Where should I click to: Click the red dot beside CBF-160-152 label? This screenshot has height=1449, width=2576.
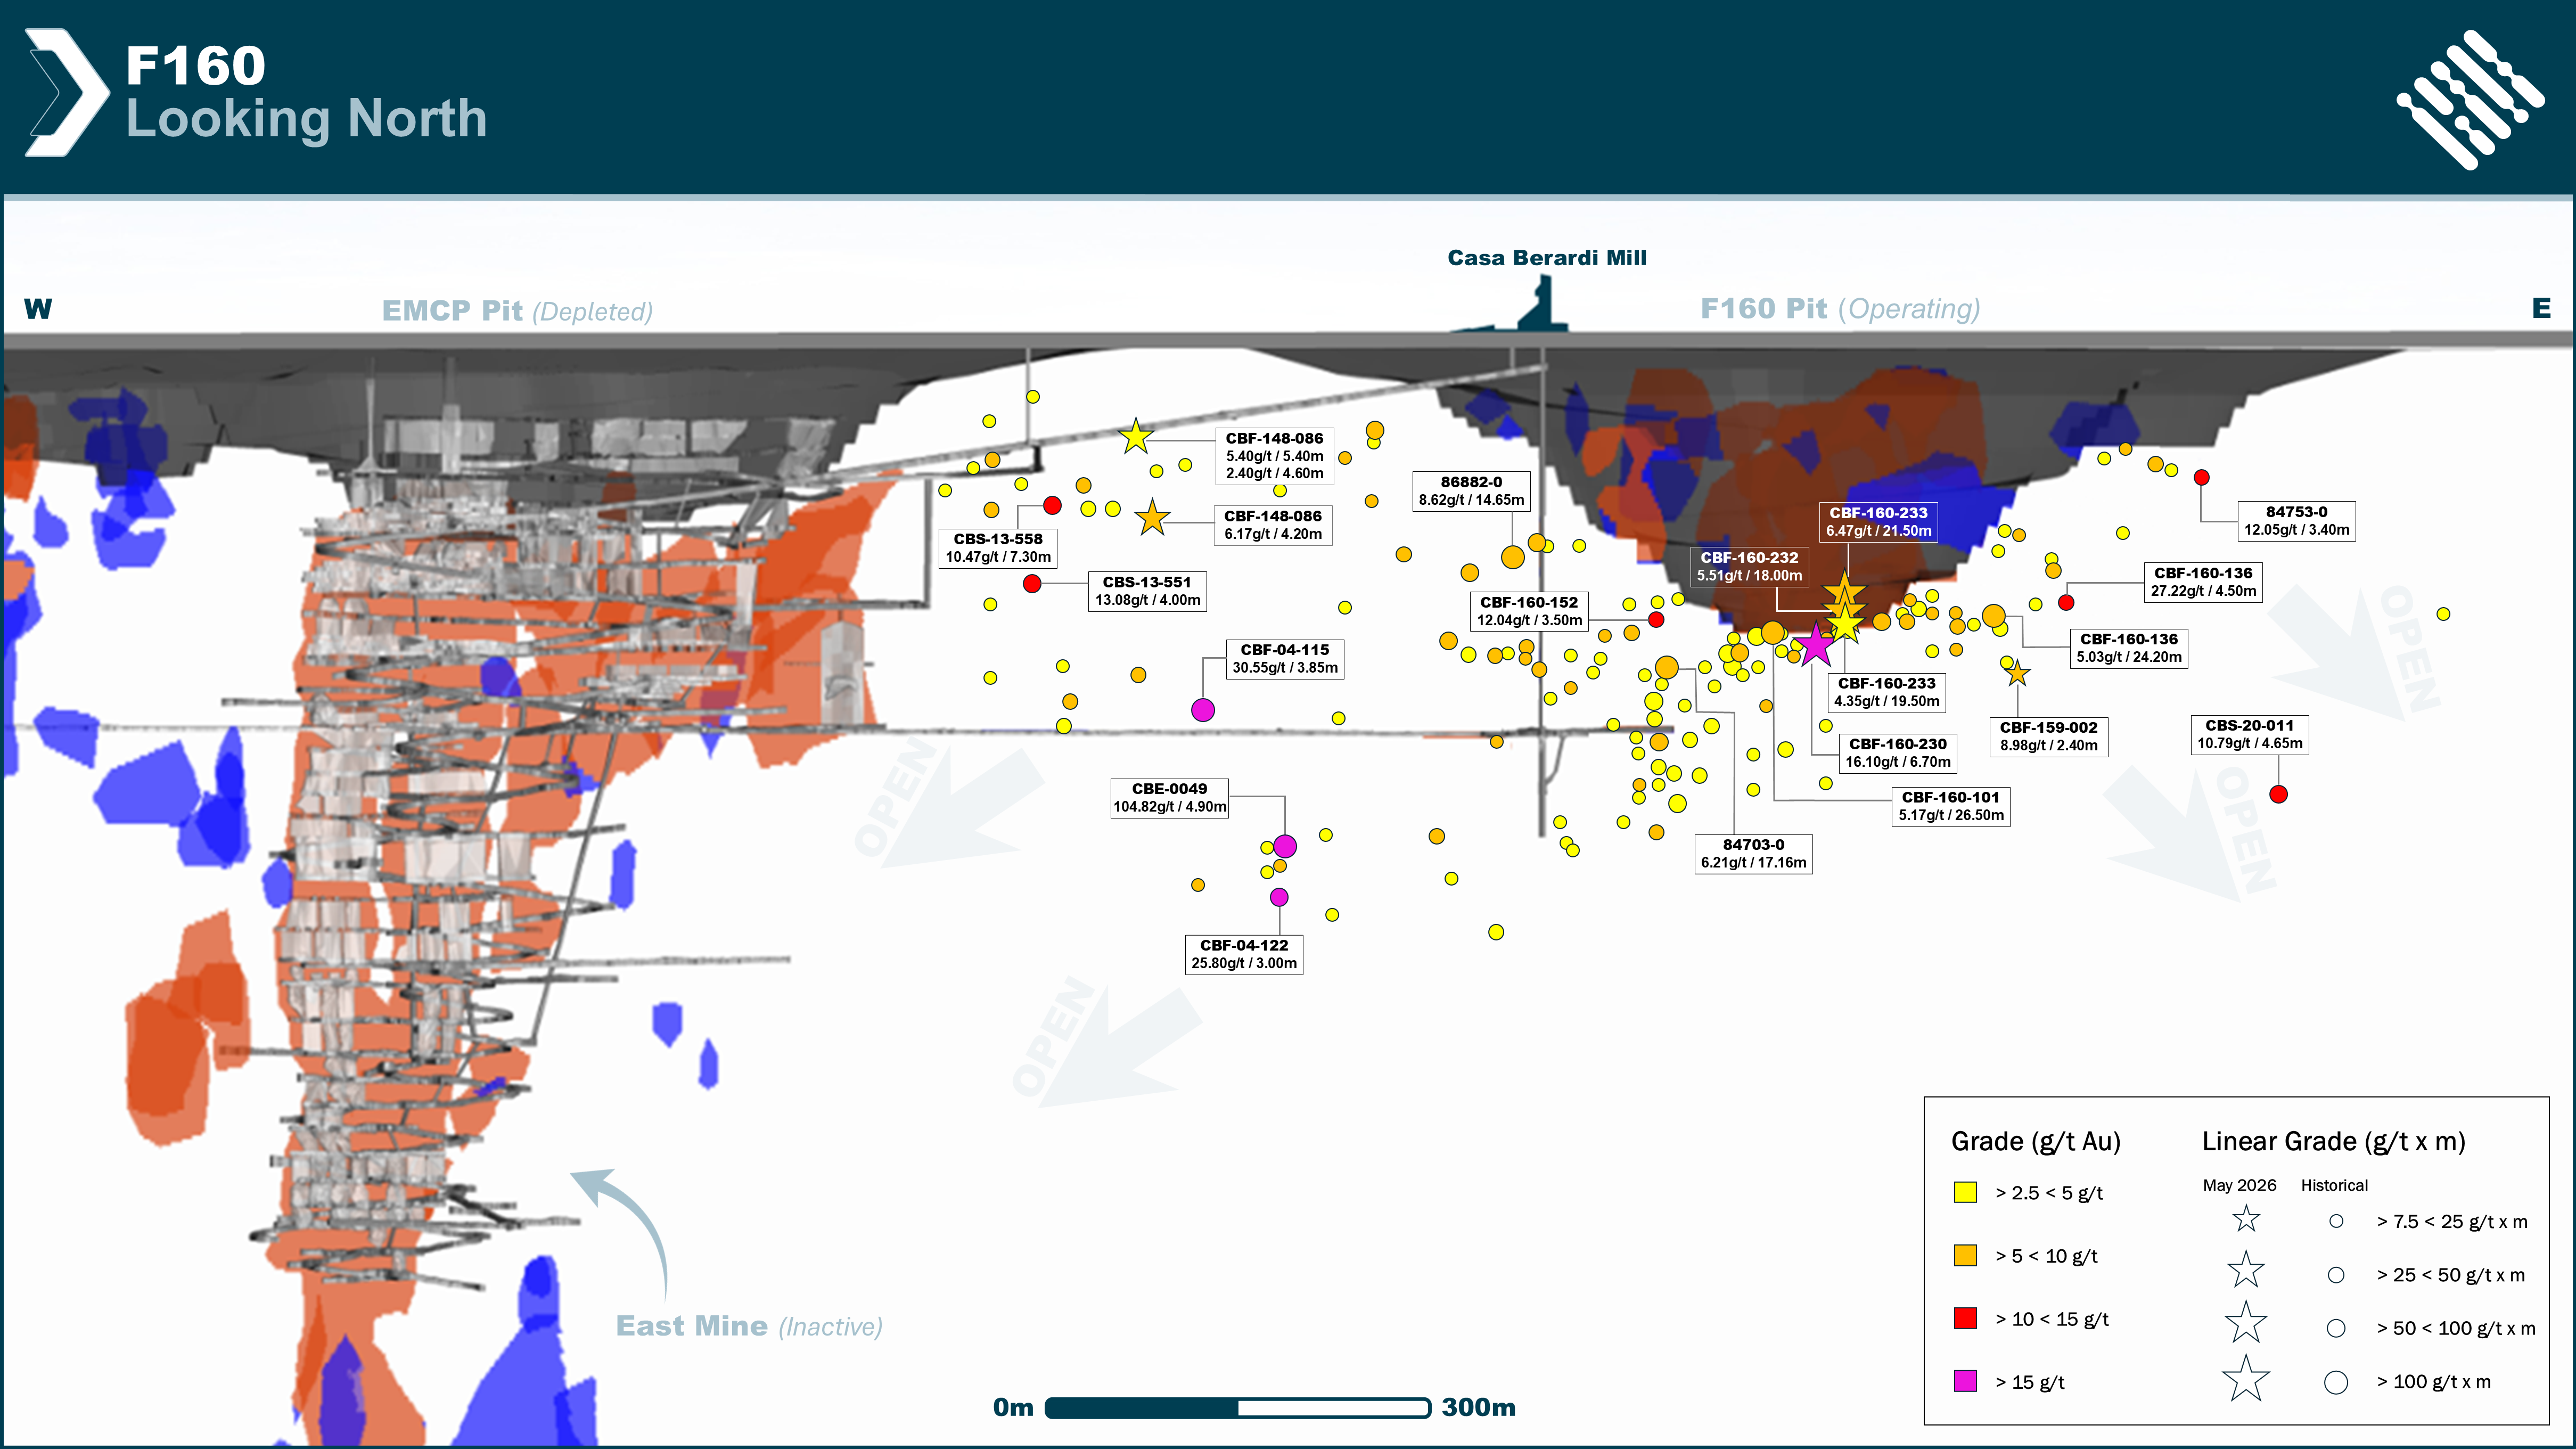click(1656, 620)
